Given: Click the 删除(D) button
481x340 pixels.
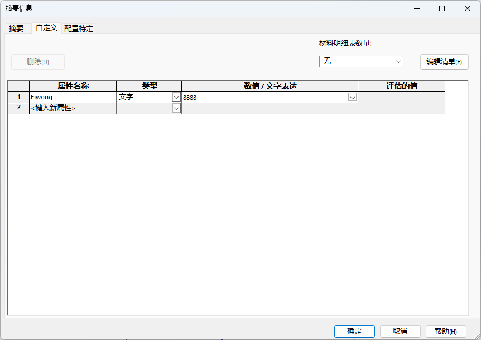Looking at the screenshot, I should coord(38,62).
